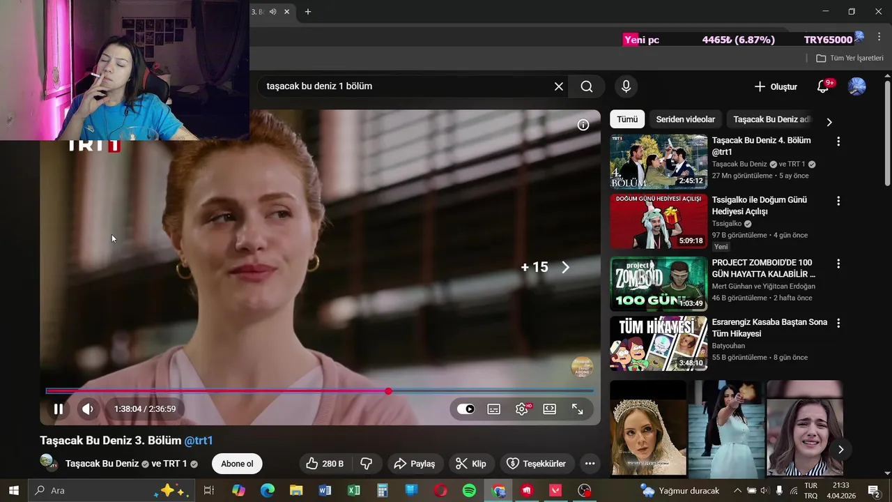Click the taskbar search box labeled Ara
The width and height of the screenshot is (892, 502).
[x=111, y=491]
